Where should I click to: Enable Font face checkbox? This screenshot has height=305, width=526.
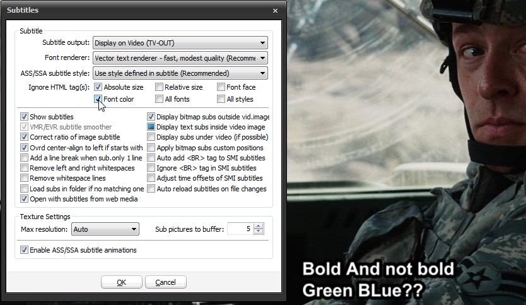pos(221,87)
